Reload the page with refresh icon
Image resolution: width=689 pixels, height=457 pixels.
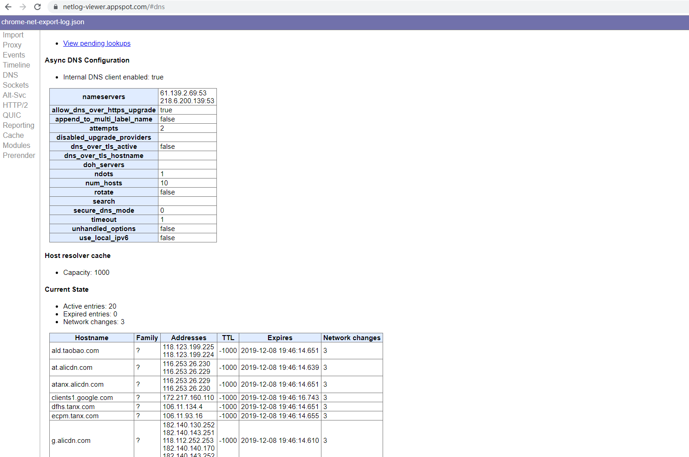click(37, 7)
